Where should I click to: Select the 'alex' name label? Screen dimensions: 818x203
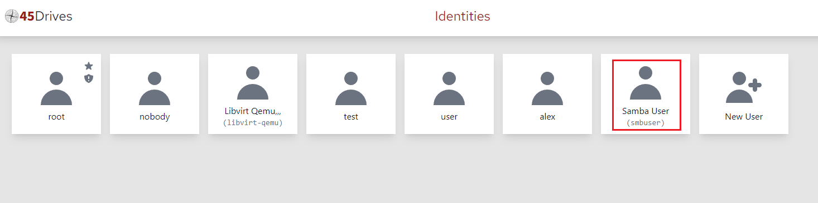(547, 117)
